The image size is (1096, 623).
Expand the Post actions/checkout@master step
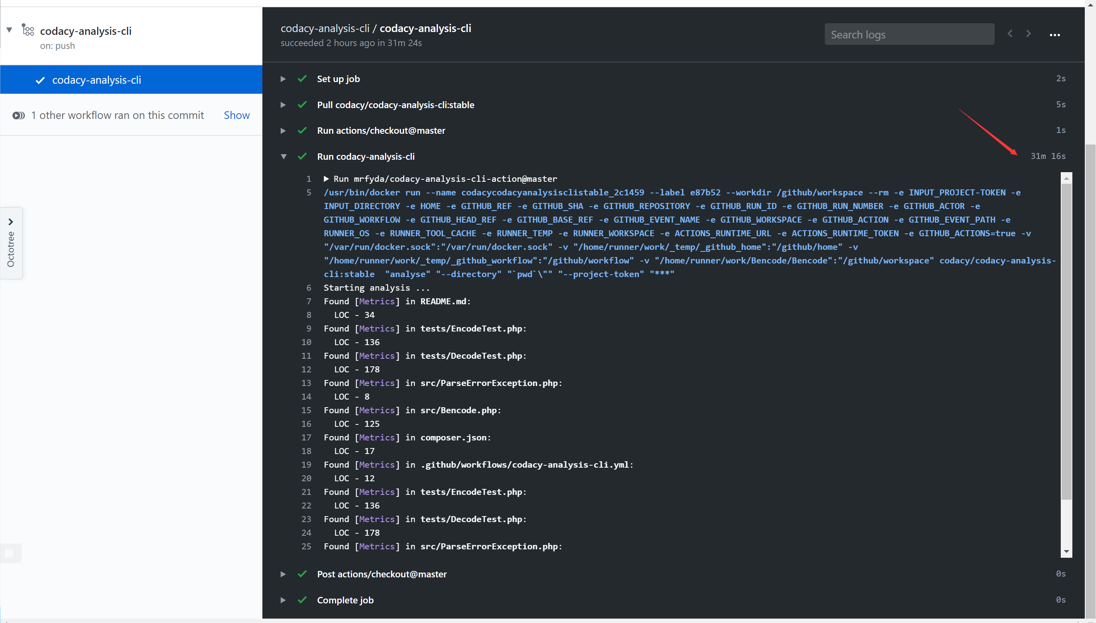click(283, 574)
